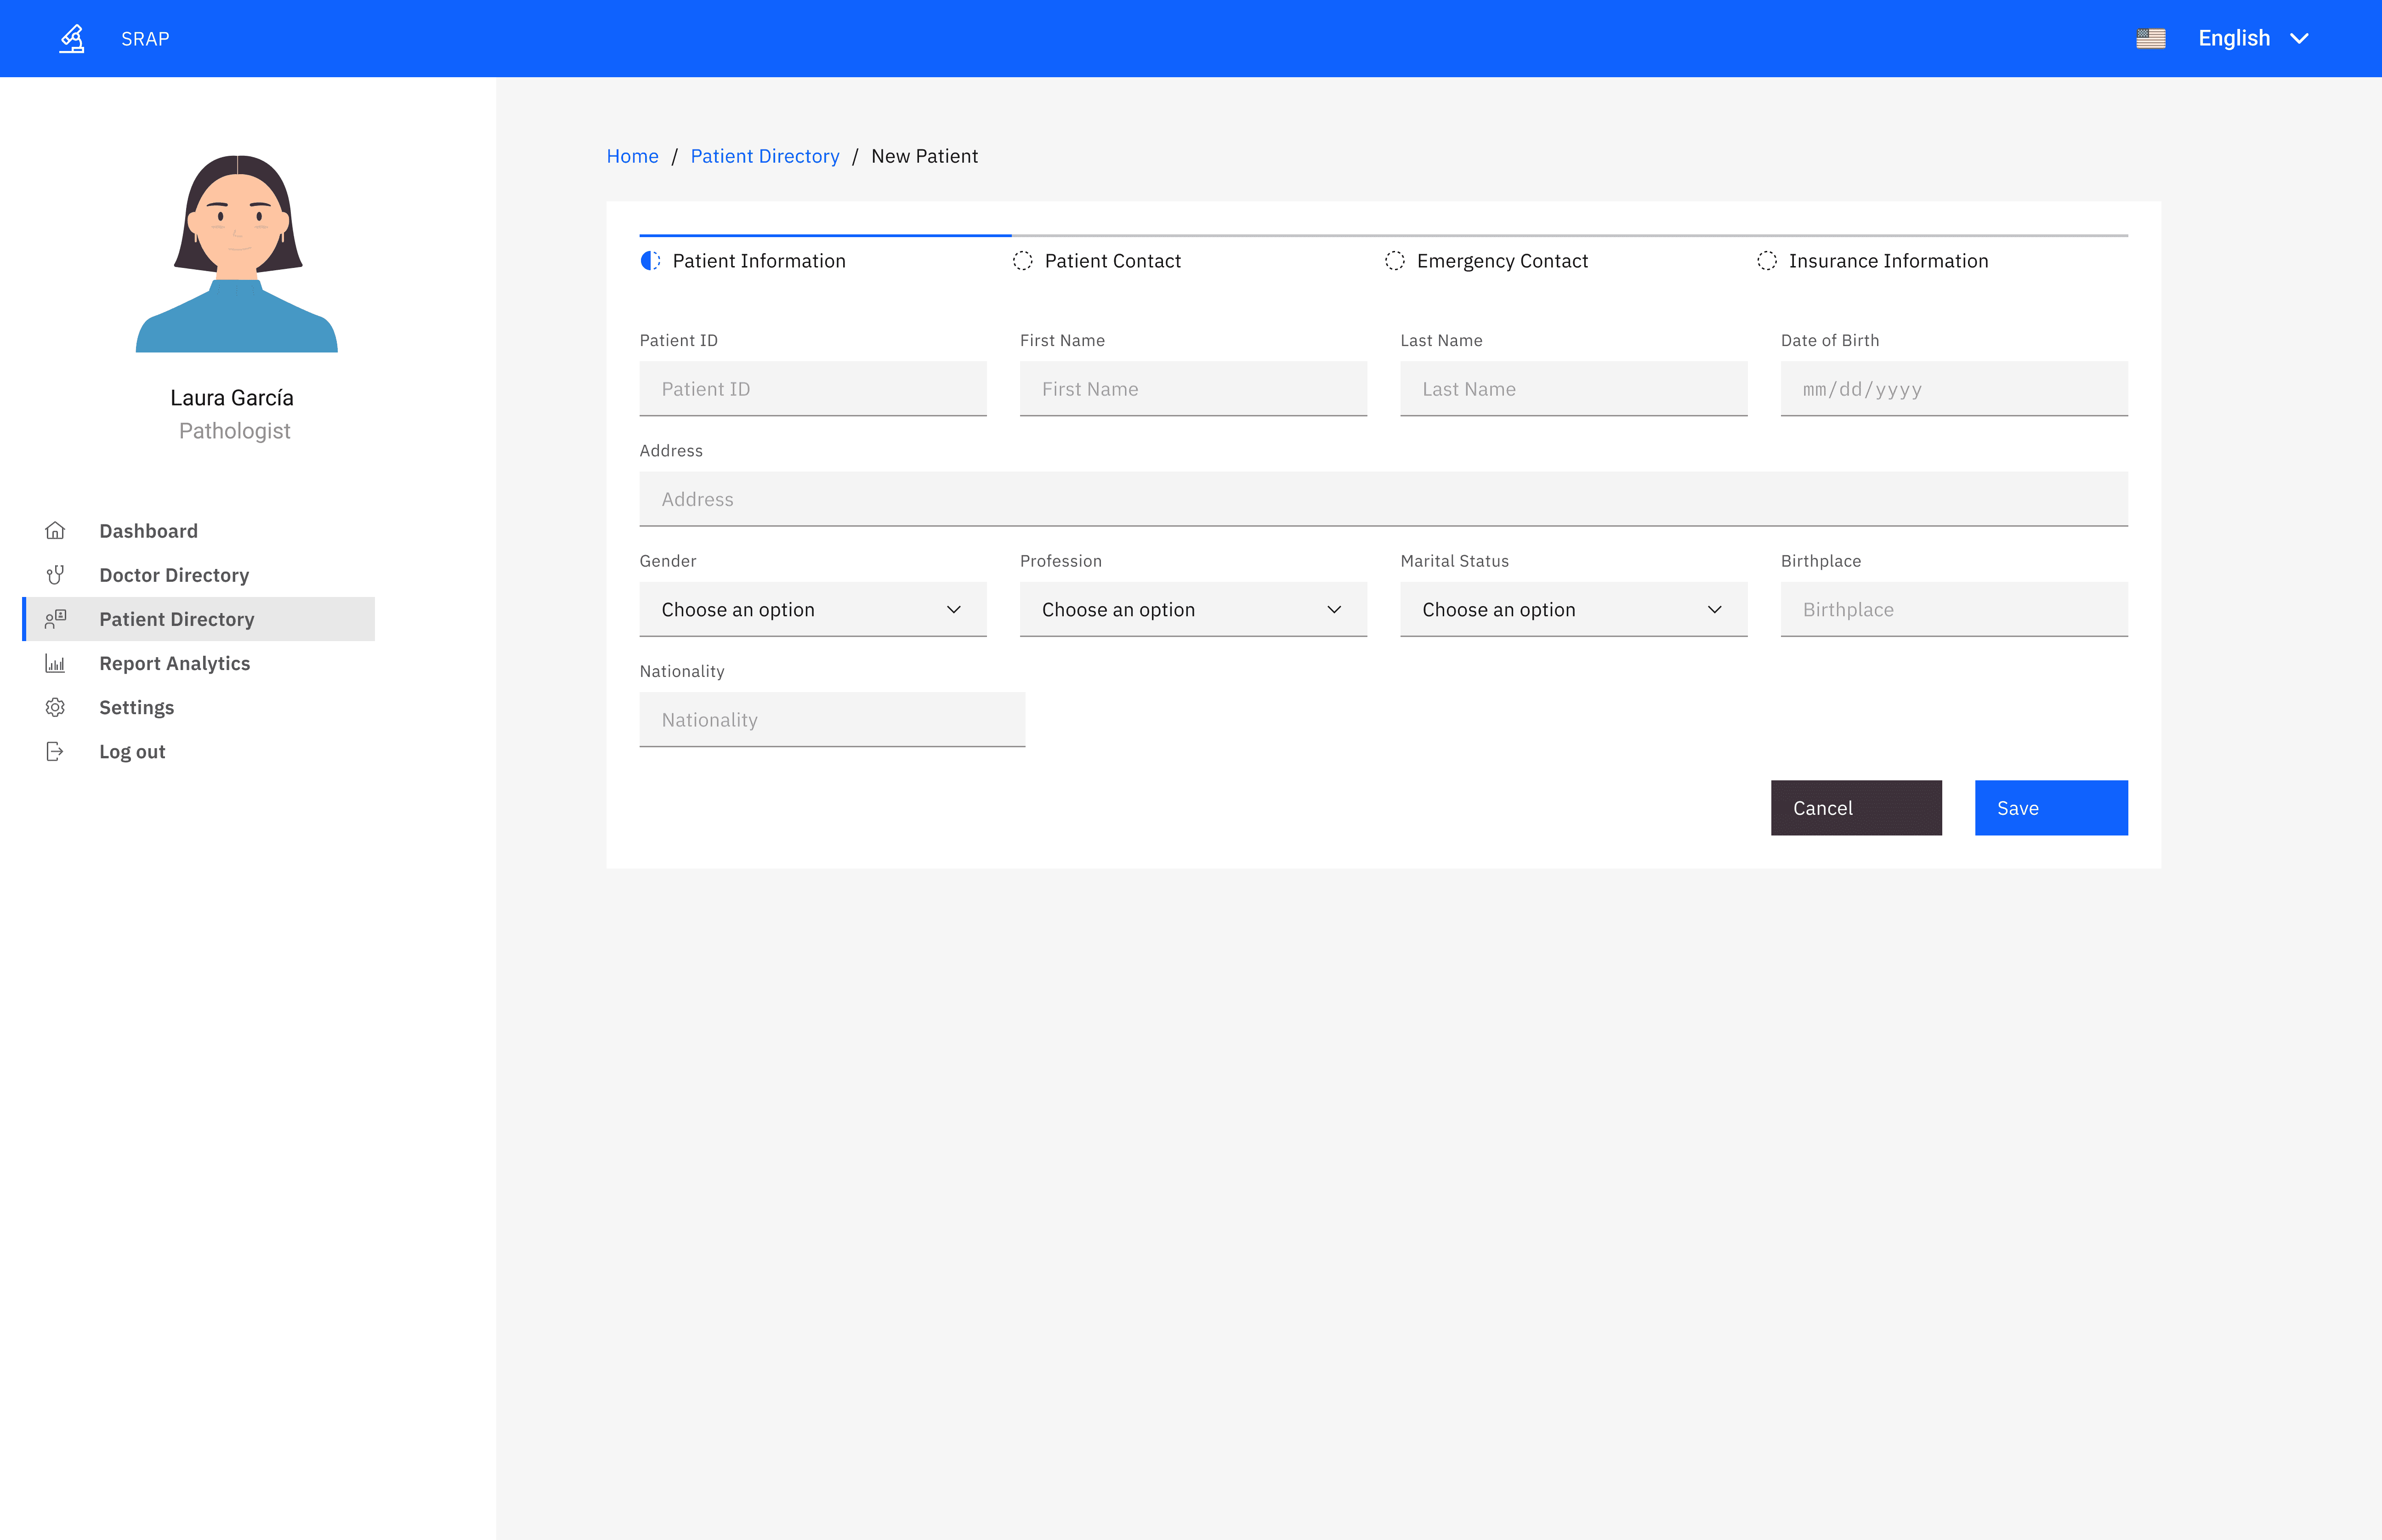Click the Patient Directory sidebar icon
The height and width of the screenshot is (1540, 2382).
(55, 619)
